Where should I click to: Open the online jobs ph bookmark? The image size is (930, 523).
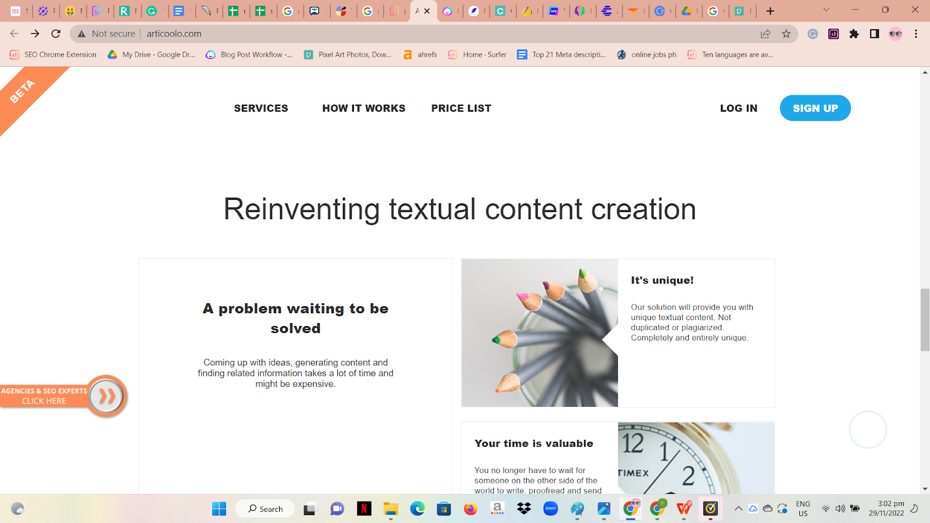(x=646, y=55)
